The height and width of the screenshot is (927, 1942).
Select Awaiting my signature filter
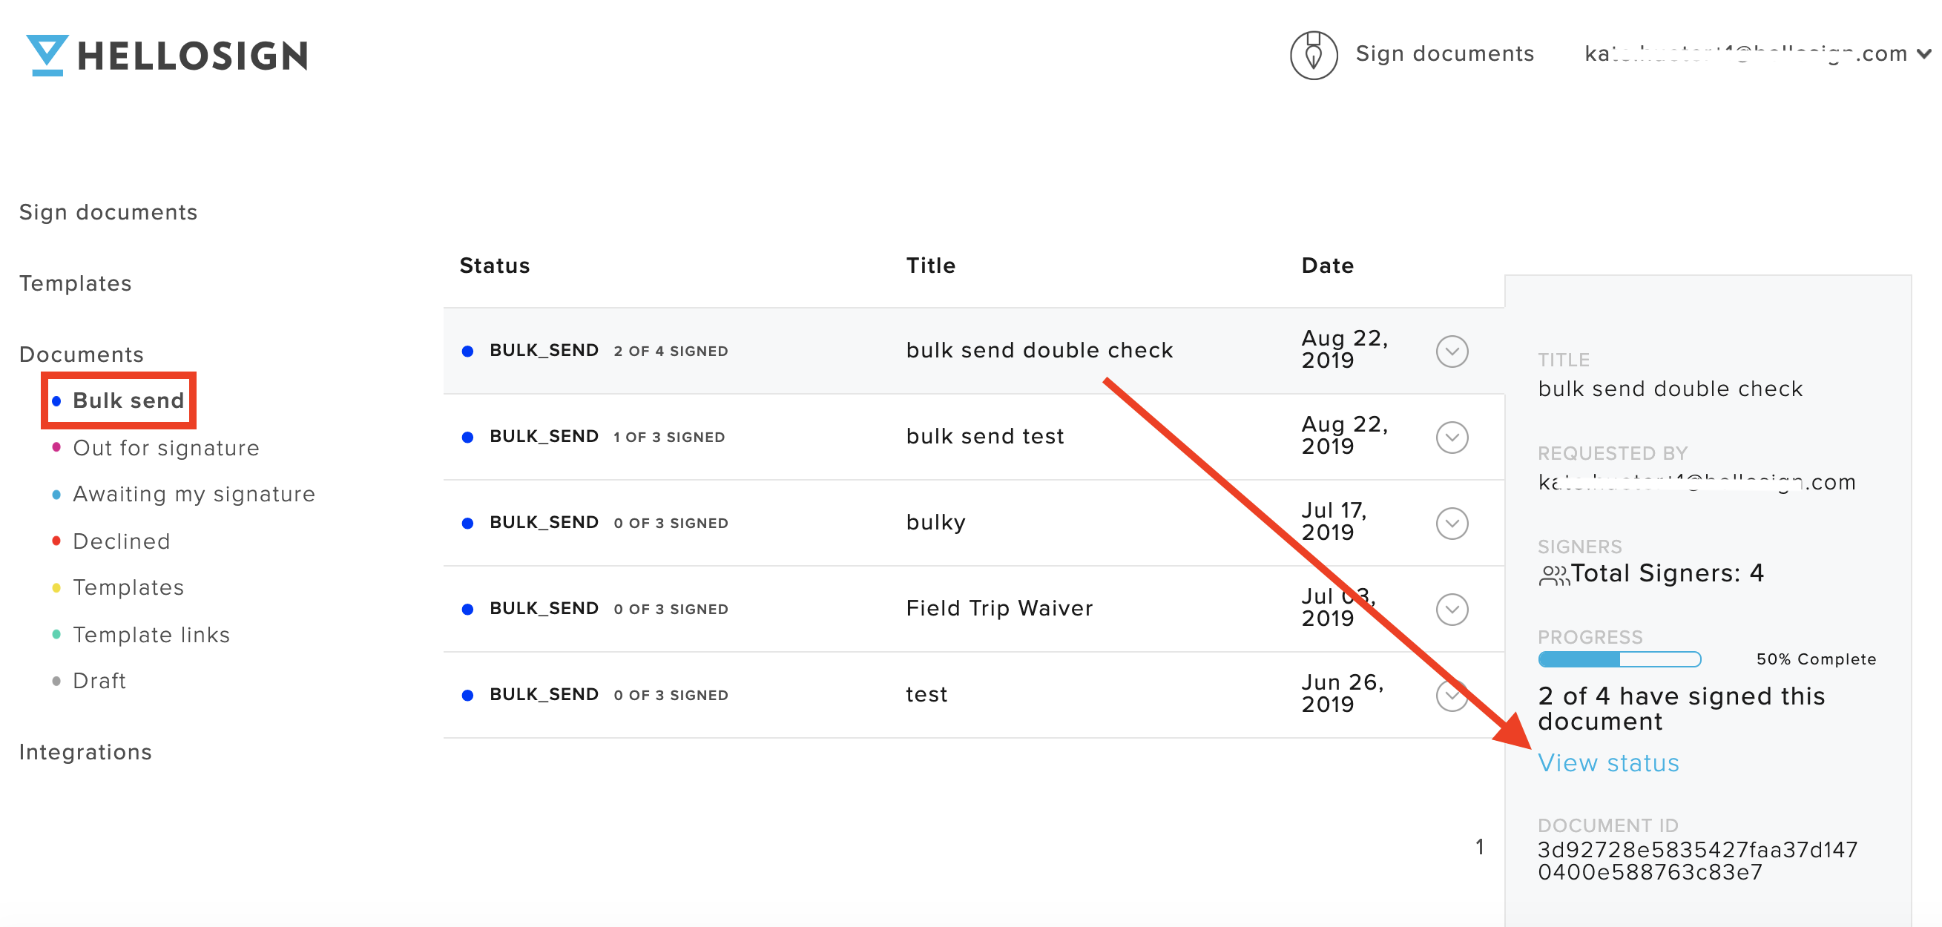coord(183,495)
